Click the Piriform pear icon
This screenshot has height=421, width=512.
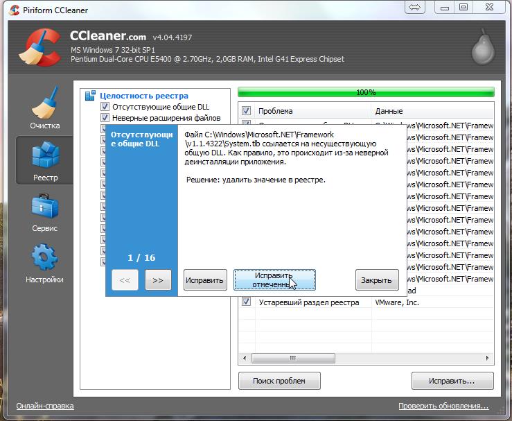click(x=483, y=47)
